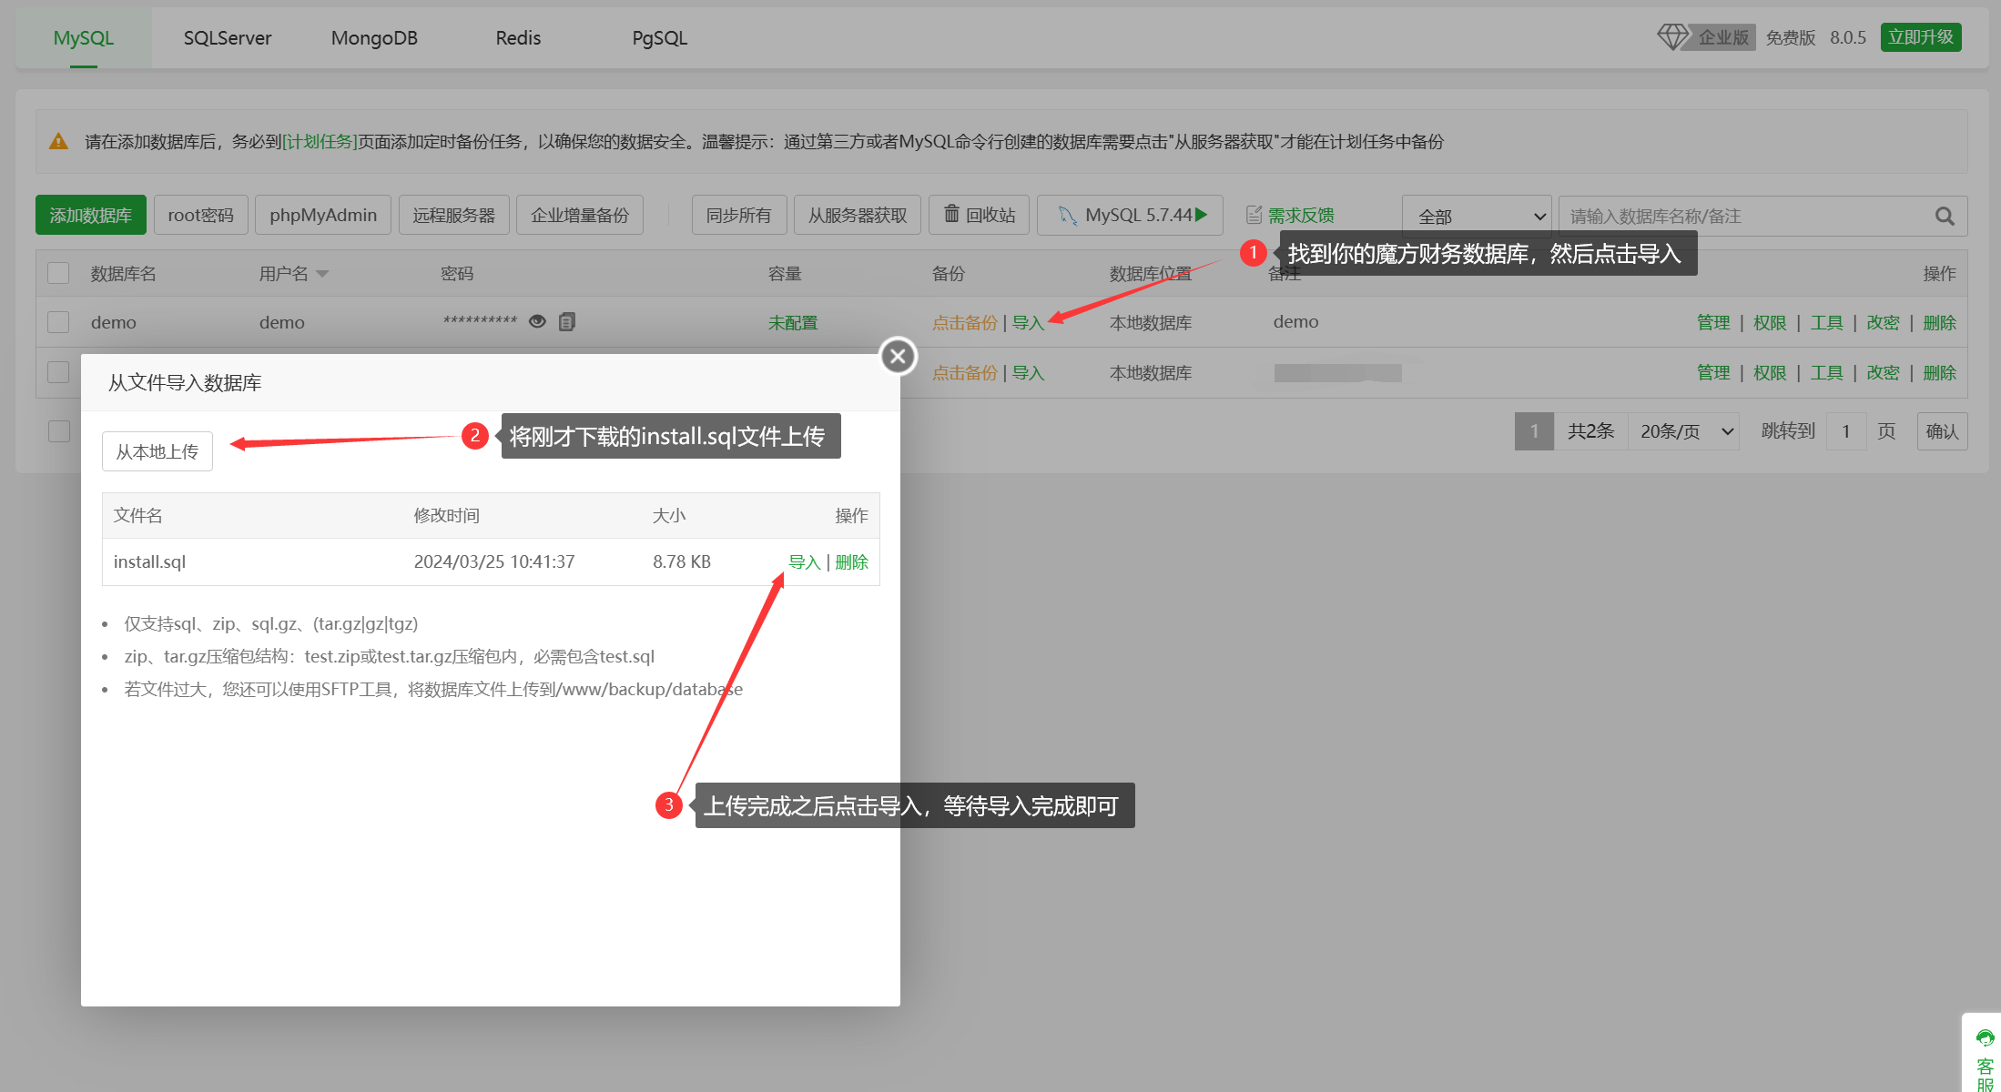Click 删除 for second database row
2001x1092 pixels.
(x=1940, y=372)
